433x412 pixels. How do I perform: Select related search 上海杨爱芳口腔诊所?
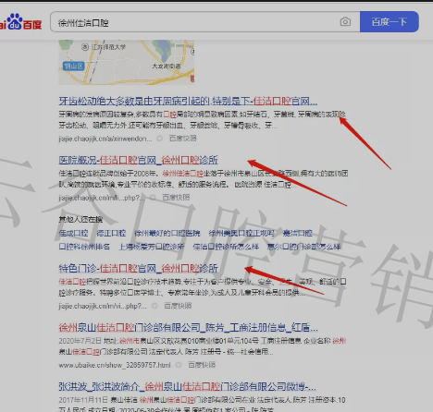click(x=152, y=247)
